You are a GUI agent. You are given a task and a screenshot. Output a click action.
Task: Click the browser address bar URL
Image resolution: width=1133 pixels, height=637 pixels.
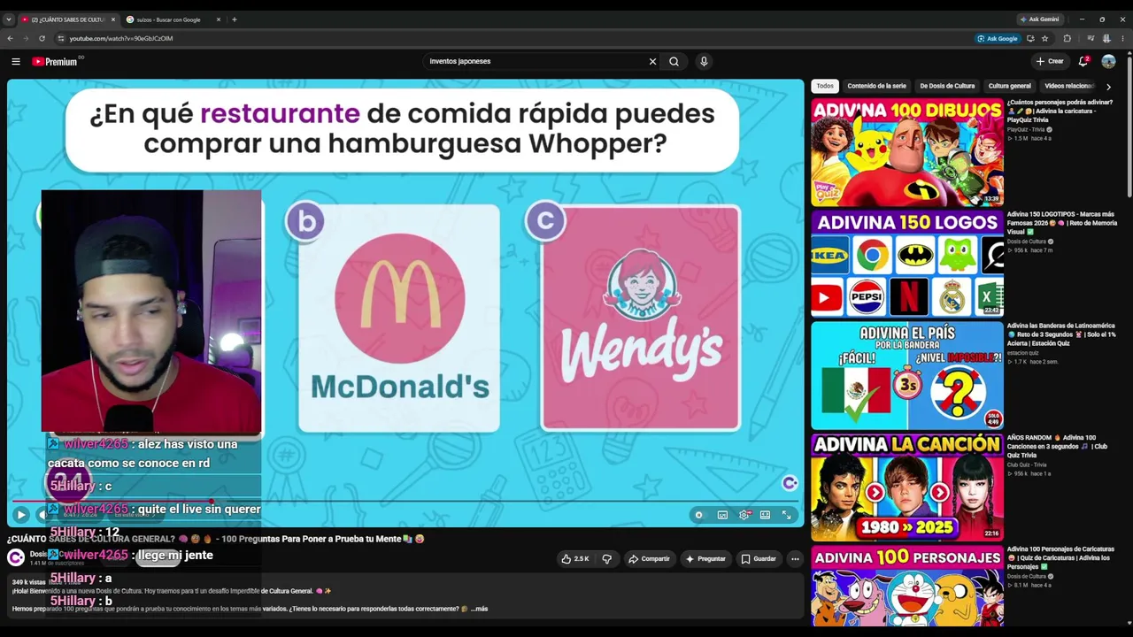coord(121,38)
